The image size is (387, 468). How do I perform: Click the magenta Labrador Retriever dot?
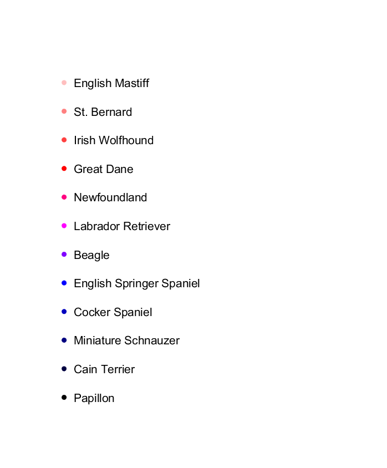click(64, 226)
